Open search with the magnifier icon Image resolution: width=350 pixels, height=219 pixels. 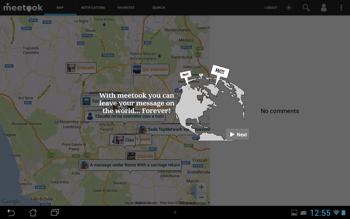(306, 8)
